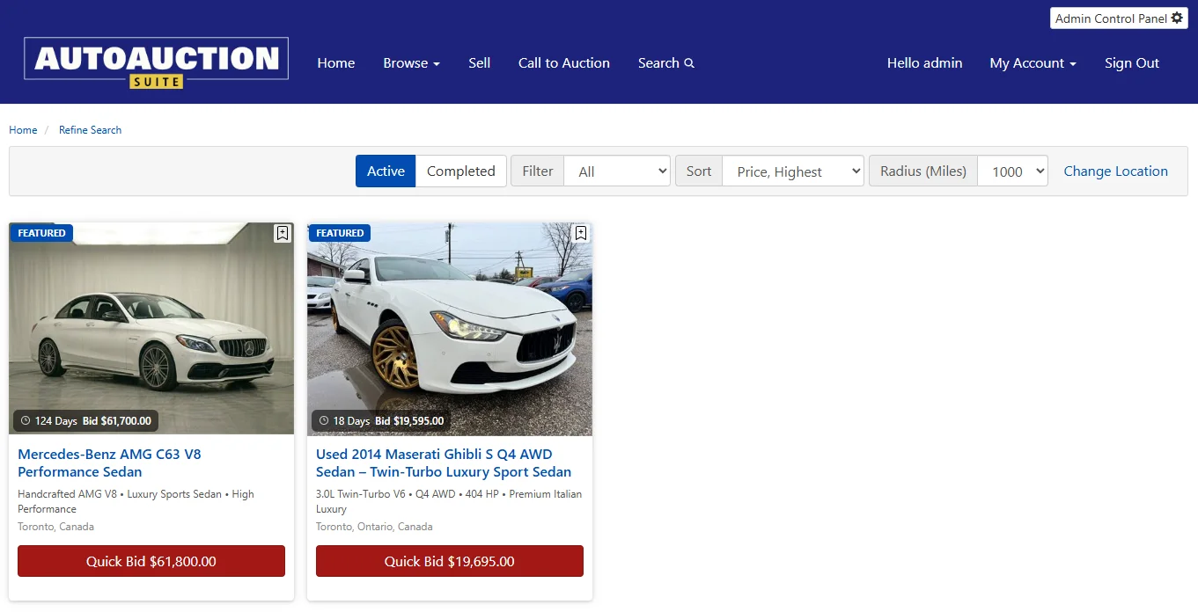Open Used 2014 Maserati Ghibli title link
The width and height of the screenshot is (1198, 612).
(x=444, y=463)
